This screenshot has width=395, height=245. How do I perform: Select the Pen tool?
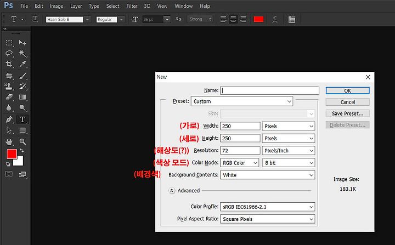9,119
